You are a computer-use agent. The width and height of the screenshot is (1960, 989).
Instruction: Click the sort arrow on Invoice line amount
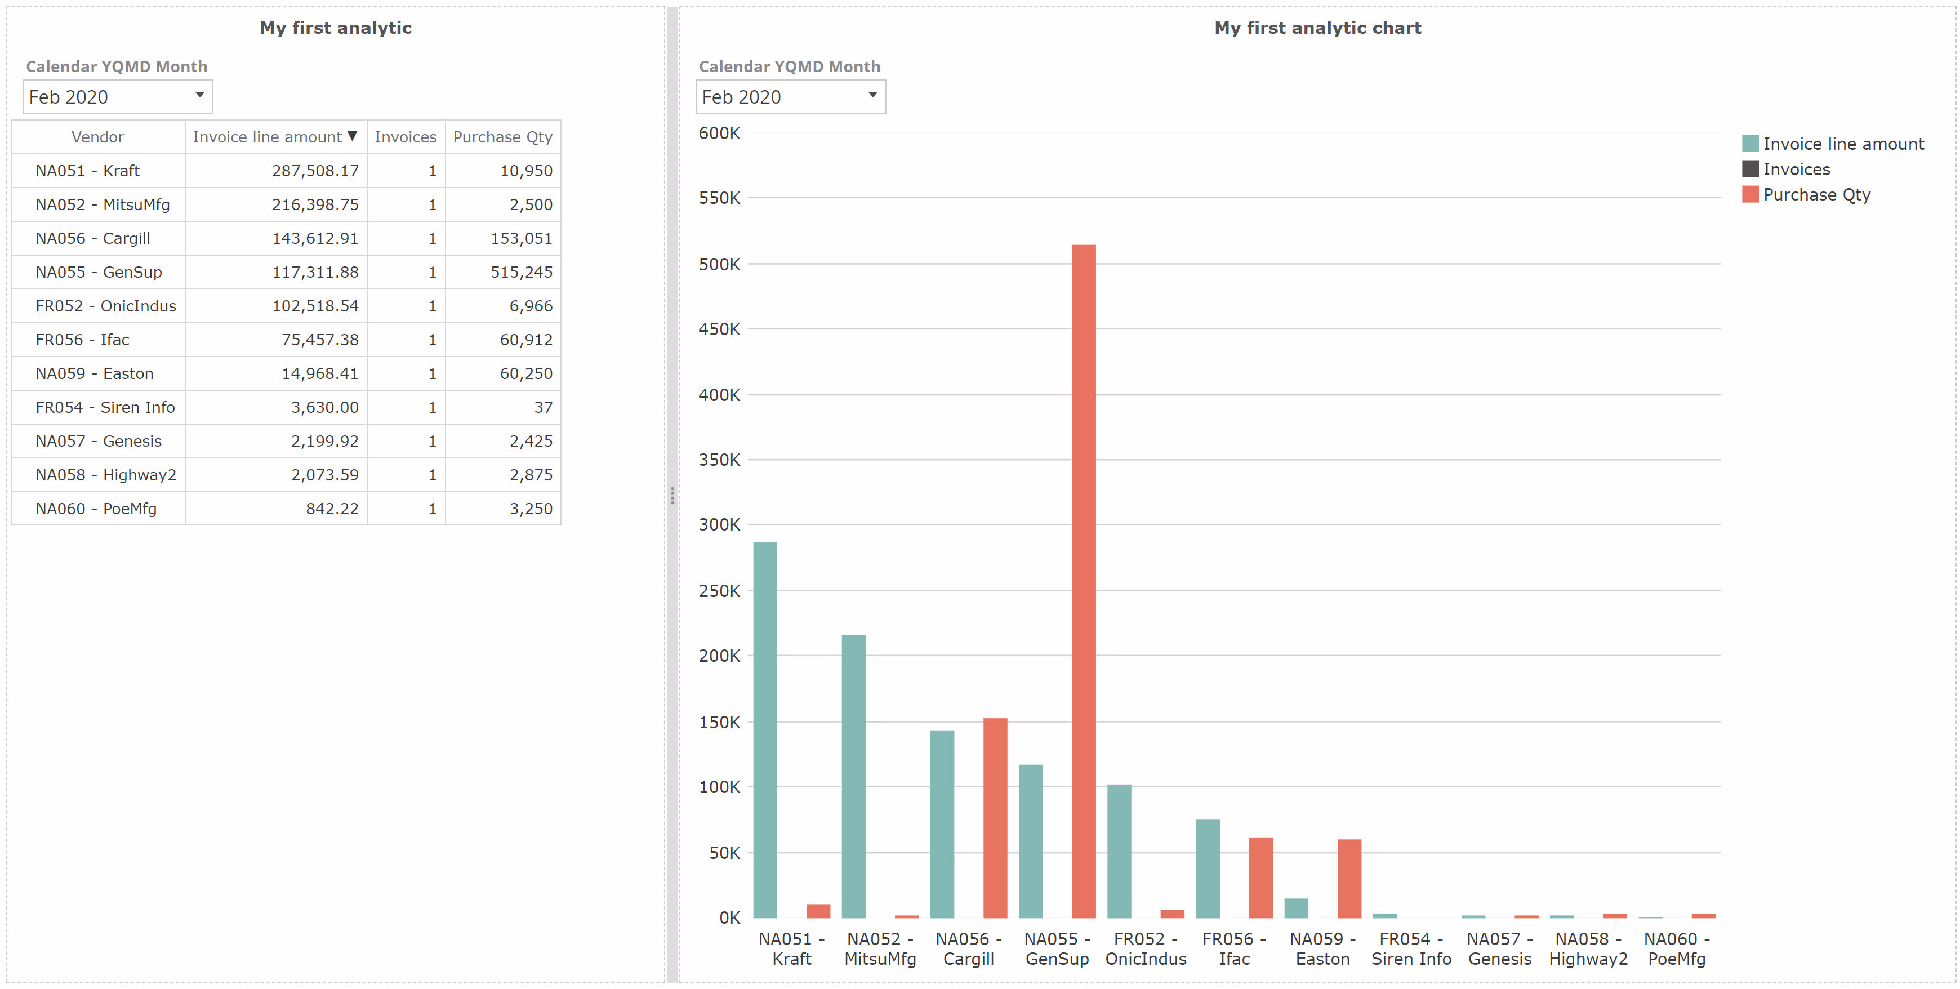click(352, 136)
